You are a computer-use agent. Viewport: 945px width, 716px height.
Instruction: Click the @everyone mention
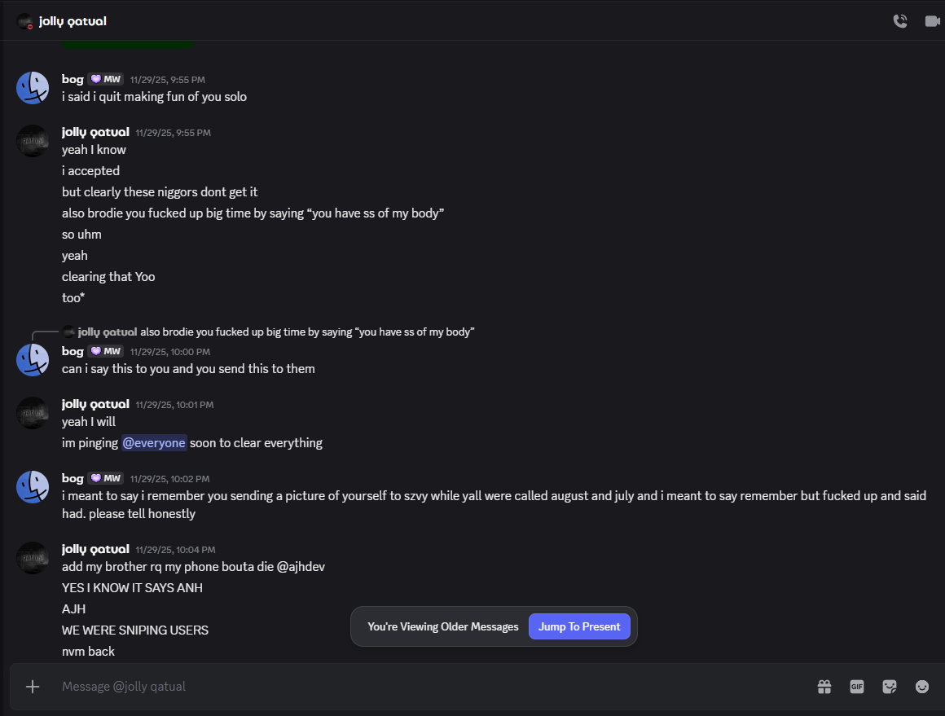[x=154, y=443]
